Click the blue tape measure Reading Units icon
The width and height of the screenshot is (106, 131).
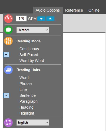click(8, 70)
